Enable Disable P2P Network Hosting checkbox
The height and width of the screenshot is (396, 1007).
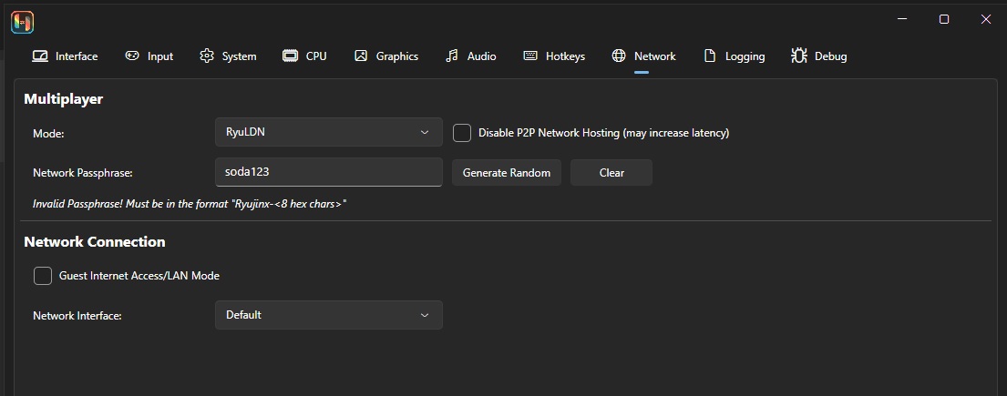462,133
